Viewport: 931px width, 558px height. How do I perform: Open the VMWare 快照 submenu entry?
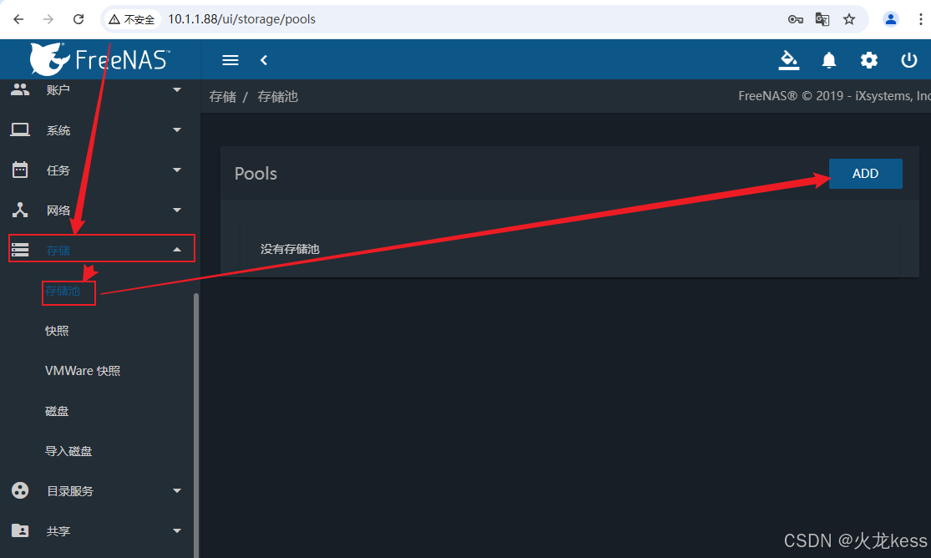click(x=83, y=371)
